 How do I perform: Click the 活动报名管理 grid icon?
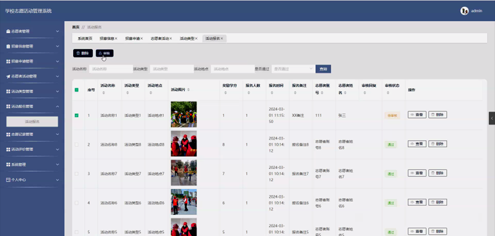pyautogui.click(x=8, y=107)
